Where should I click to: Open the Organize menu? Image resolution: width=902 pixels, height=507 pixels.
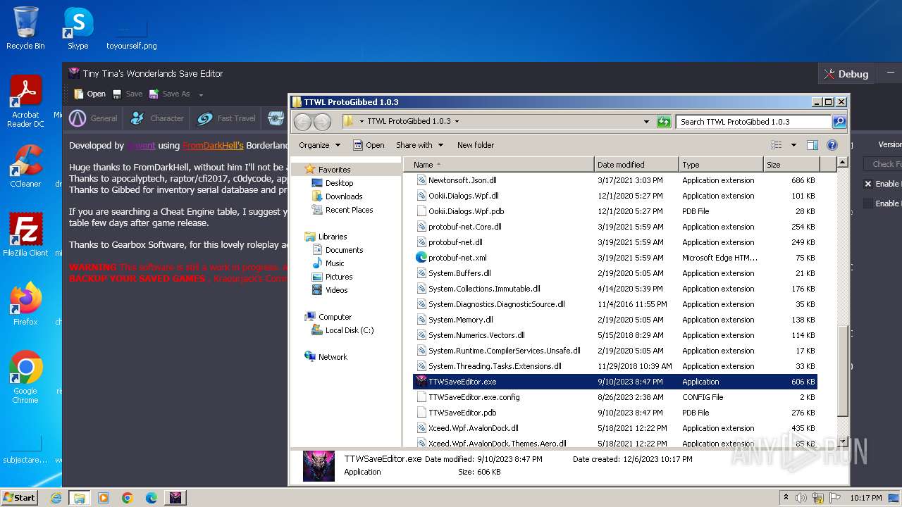[319, 145]
